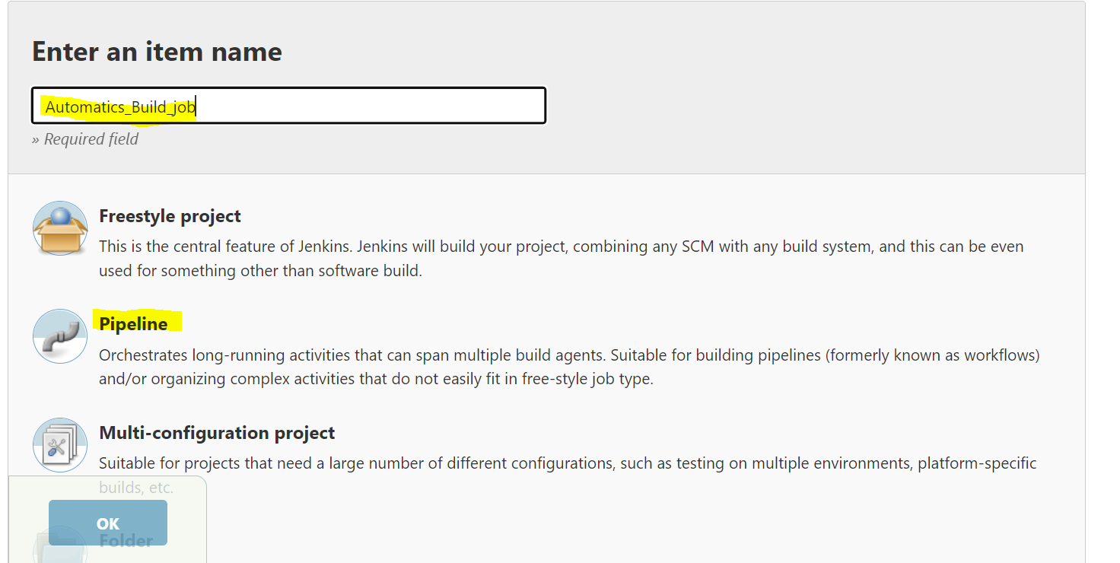Click the word "job" in the name field
The height and width of the screenshot is (563, 1120).
(183, 107)
